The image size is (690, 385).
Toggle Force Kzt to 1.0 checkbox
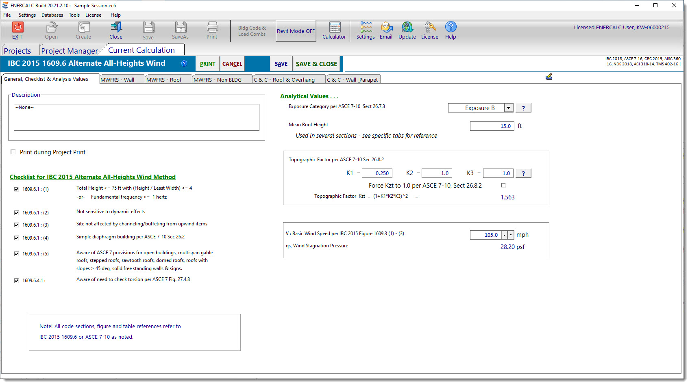(503, 185)
